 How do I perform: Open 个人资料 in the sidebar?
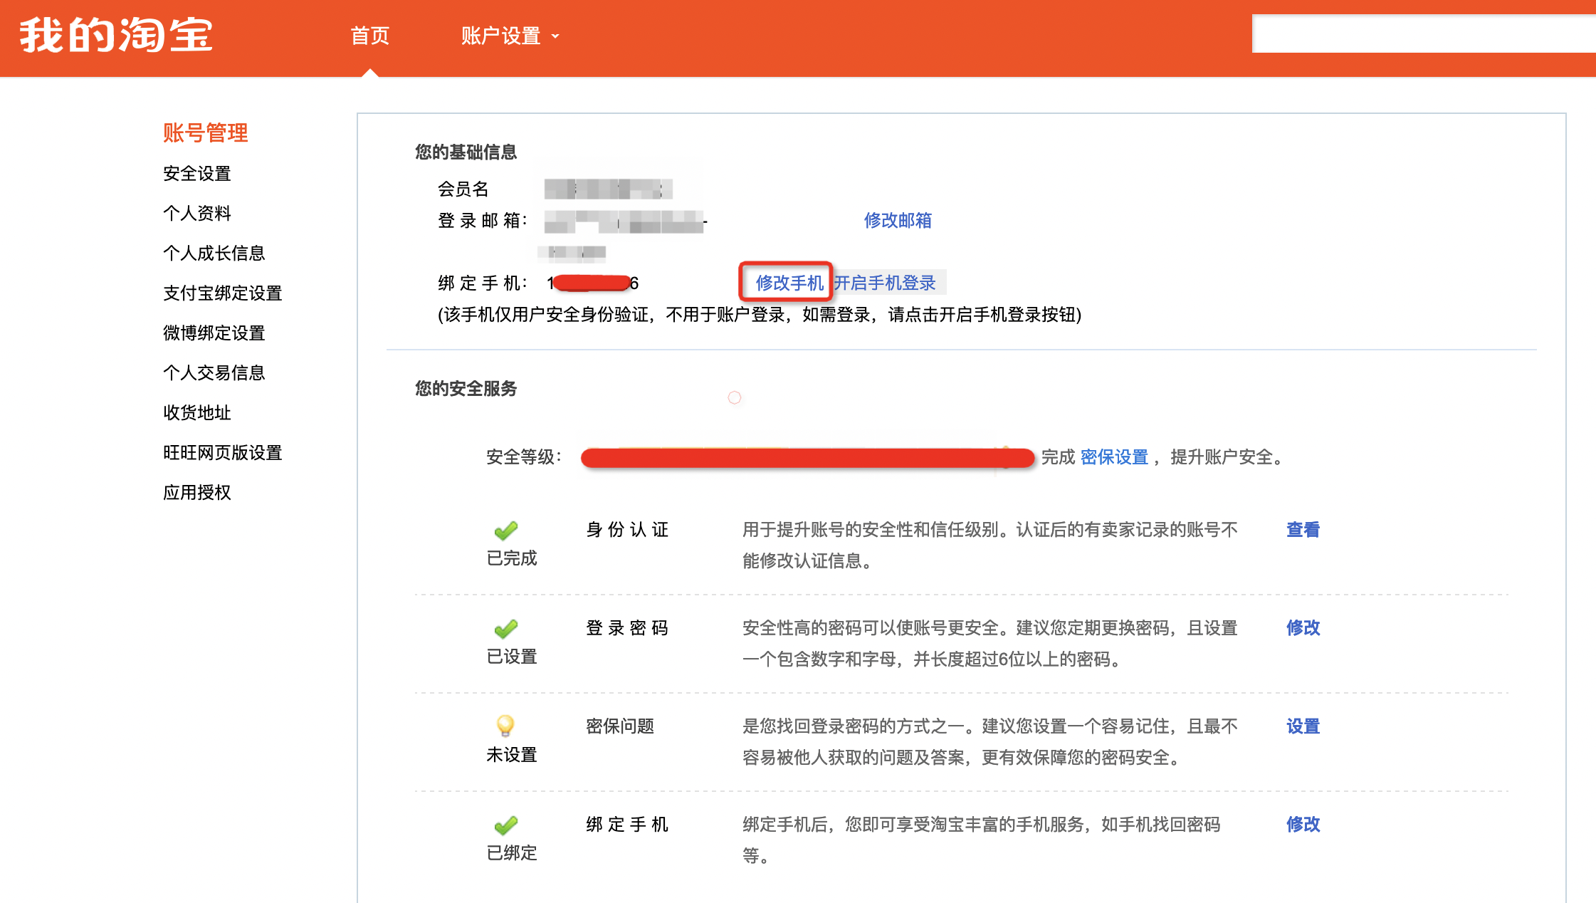[197, 213]
